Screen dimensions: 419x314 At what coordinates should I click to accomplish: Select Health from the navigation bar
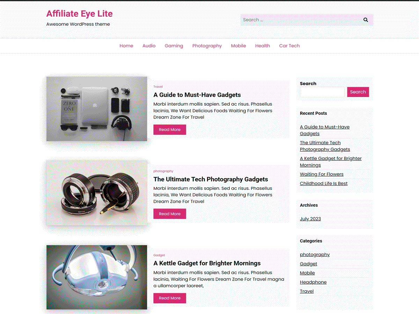(262, 46)
